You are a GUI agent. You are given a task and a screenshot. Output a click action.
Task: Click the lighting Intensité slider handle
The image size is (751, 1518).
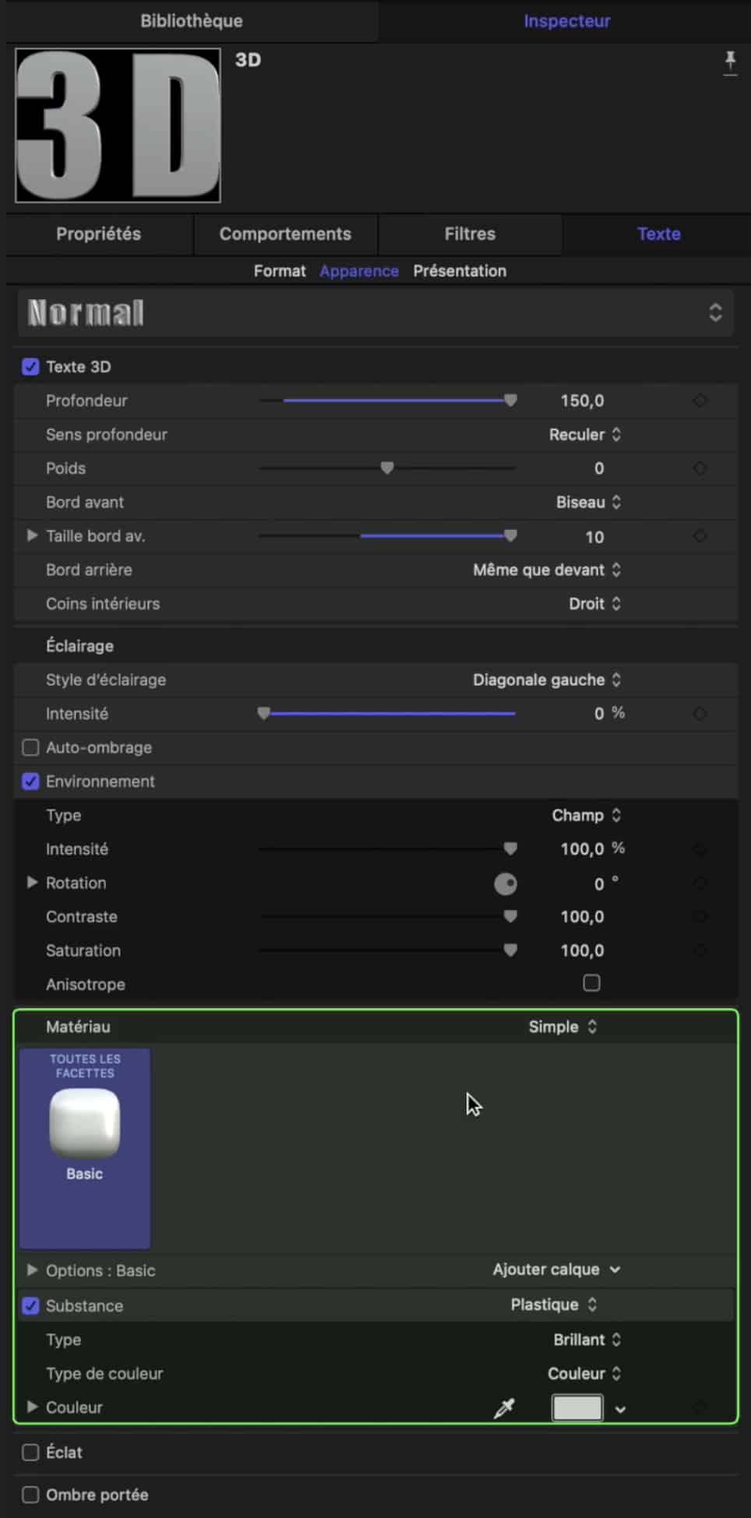(264, 714)
